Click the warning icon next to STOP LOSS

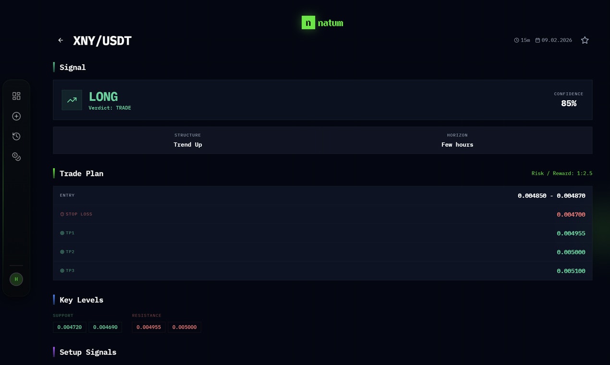point(61,214)
